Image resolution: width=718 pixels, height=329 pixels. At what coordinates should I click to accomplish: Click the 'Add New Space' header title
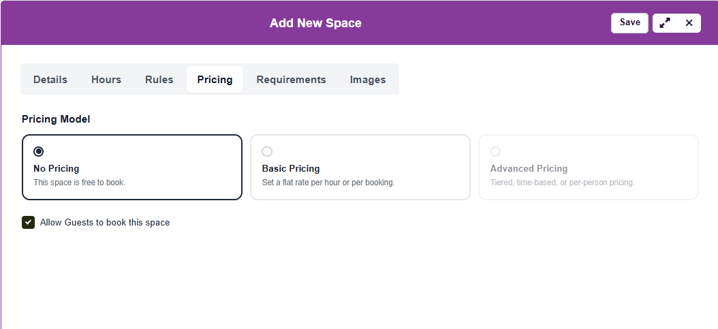tap(315, 23)
